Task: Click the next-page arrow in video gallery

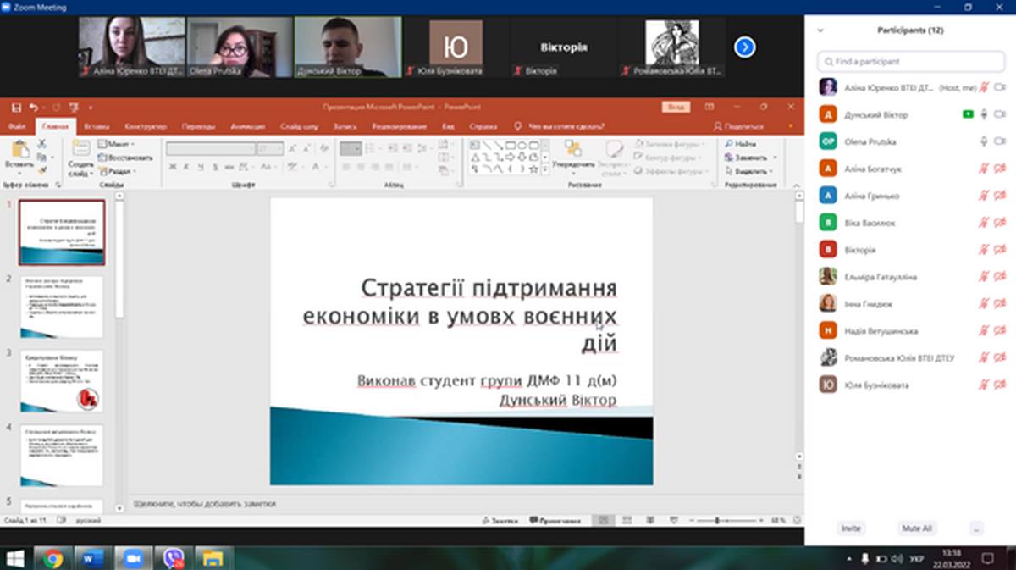Action: (x=744, y=47)
